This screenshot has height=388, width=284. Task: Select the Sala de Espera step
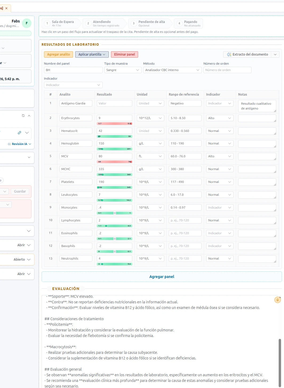tap(62, 23)
